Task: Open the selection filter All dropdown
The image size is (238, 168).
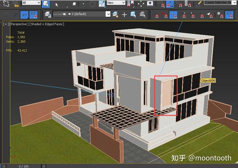Action: tap(31, 3)
